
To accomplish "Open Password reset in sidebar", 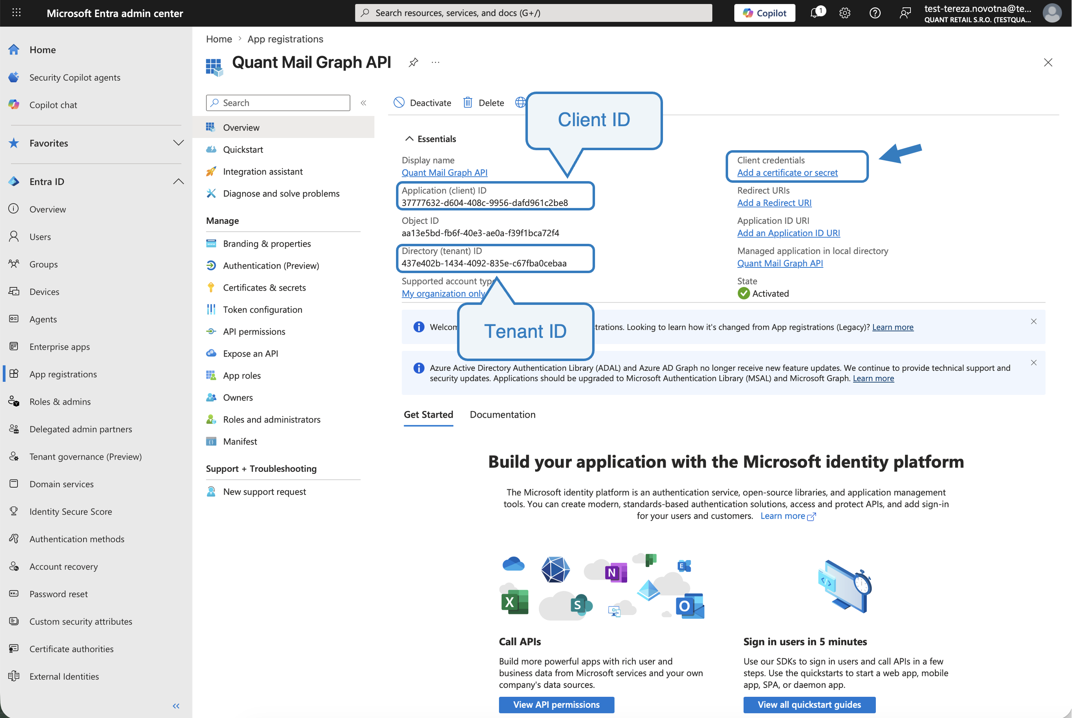I will [59, 594].
